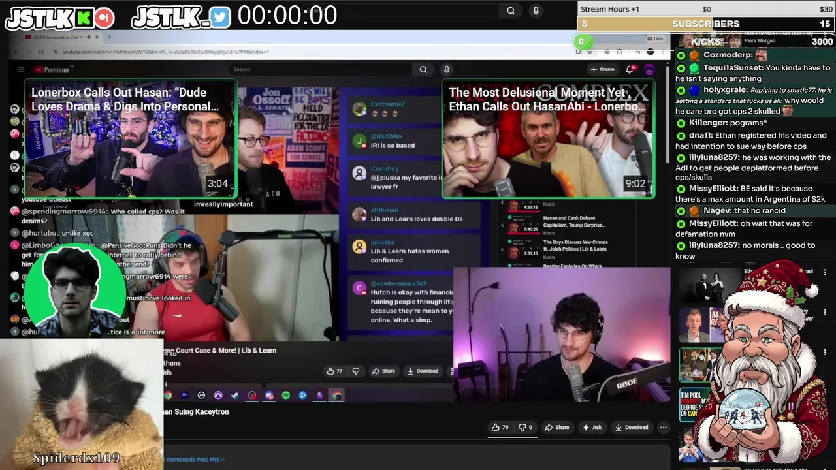Like the inner video with 77 likes
The height and width of the screenshot is (470, 836).
pyautogui.click(x=334, y=371)
